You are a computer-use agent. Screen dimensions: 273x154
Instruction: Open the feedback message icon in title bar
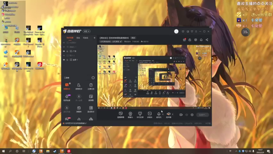click(x=183, y=31)
